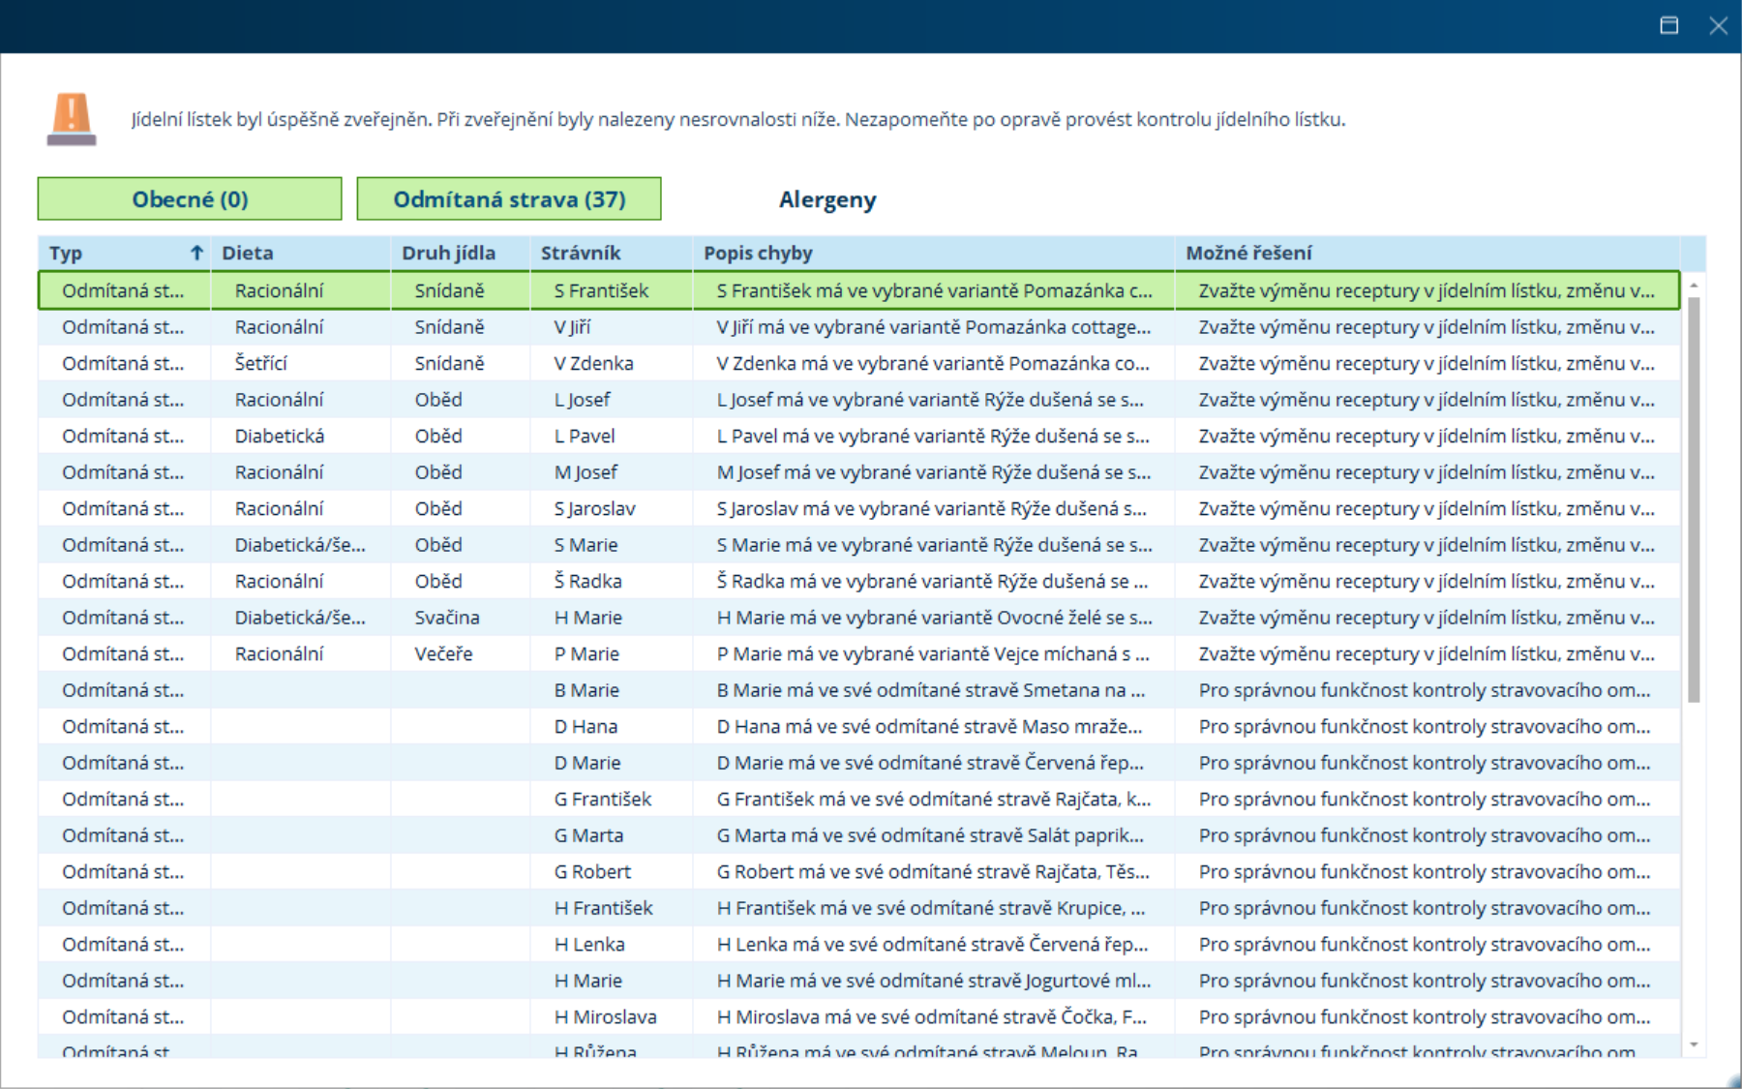Viewport: 1742px width, 1089px height.
Task: Sort by the Možné řešení column header
Action: tap(1427, 253)
